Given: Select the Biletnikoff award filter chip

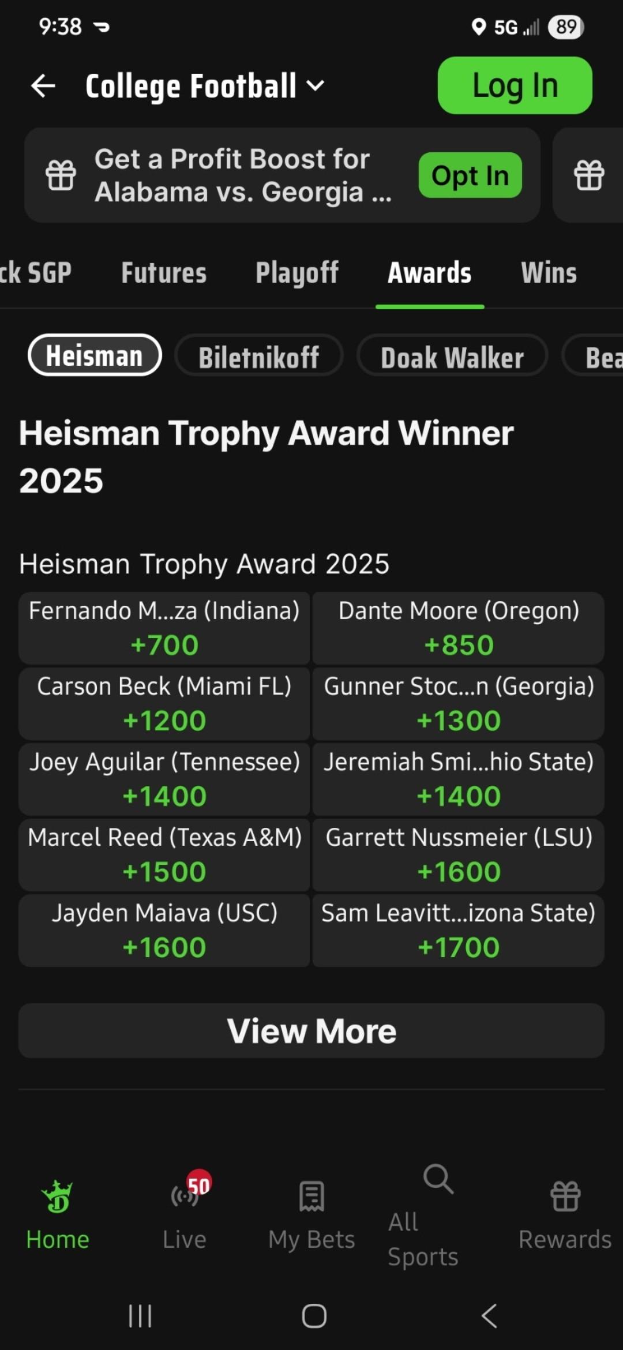Looking at the screenshot, I should click(259, 357).
